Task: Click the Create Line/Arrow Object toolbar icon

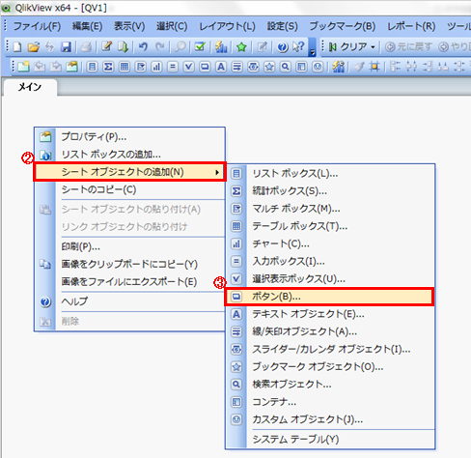Action: click(237, 67)
